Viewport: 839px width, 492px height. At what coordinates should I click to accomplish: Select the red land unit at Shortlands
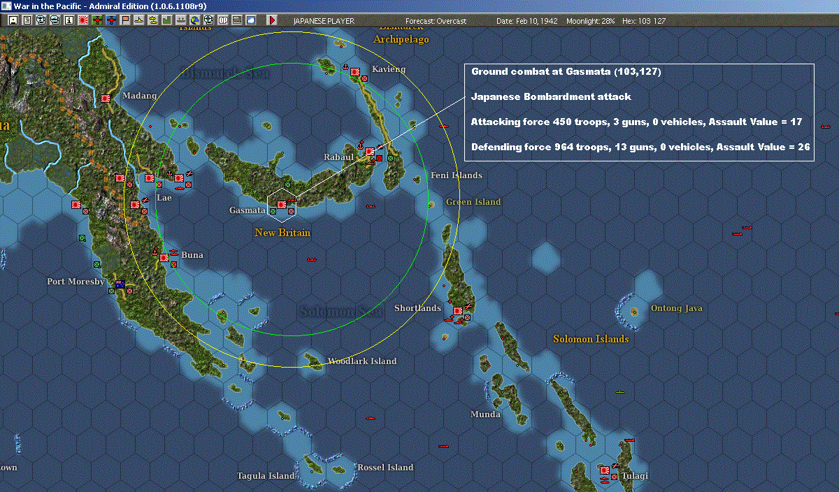(x=468, y=317)
